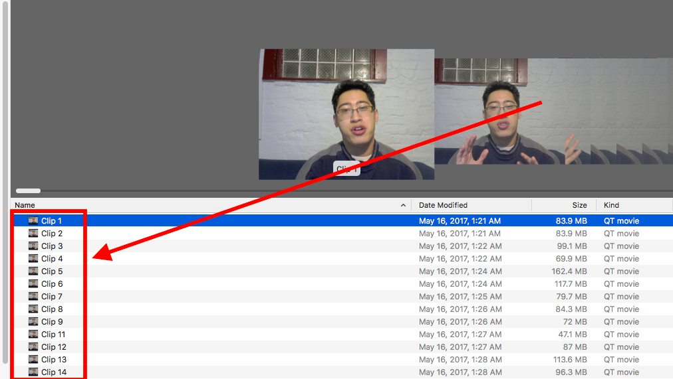
Task: Select the file name Clip 14
Action: tap(54, 372)
